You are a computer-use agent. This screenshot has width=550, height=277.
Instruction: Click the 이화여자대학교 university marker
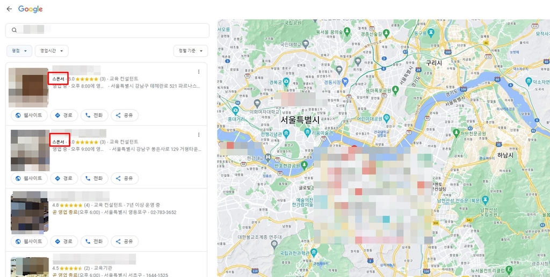click(x=257, y=104)
